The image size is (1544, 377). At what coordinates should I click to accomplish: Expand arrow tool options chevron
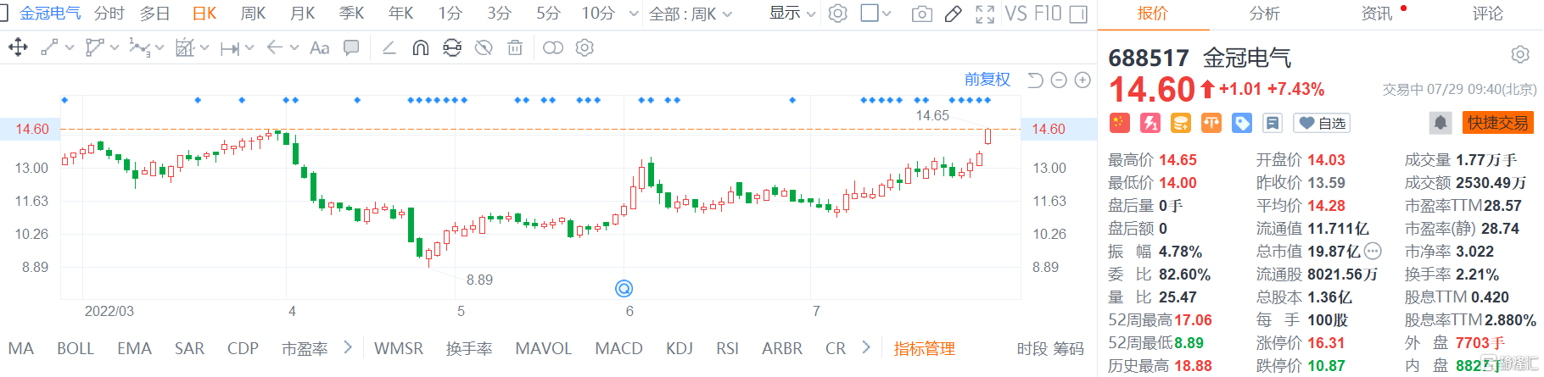pos(294,48)
